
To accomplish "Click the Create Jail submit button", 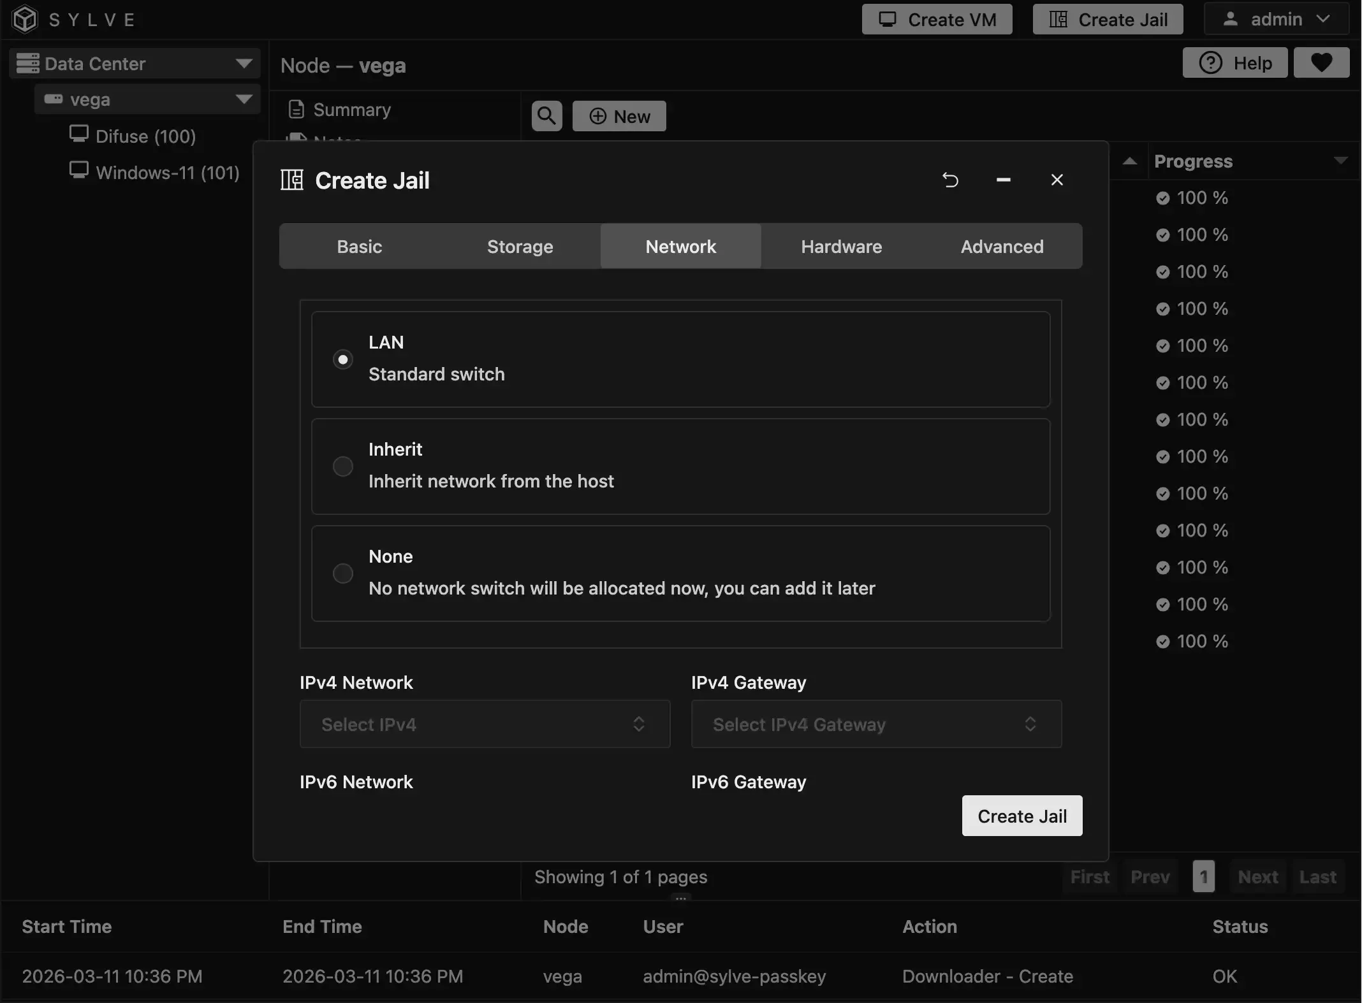I will 1021,816.
